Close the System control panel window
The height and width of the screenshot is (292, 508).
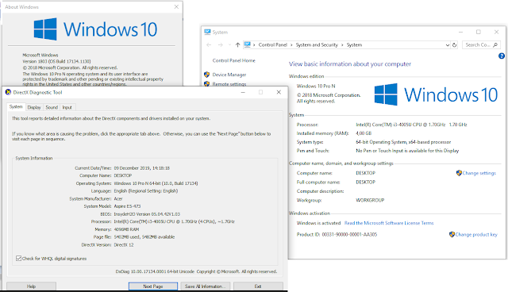point(496,32)
